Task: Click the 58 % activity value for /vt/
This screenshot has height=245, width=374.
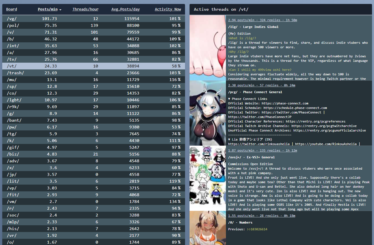Action: tap(176, 66)
